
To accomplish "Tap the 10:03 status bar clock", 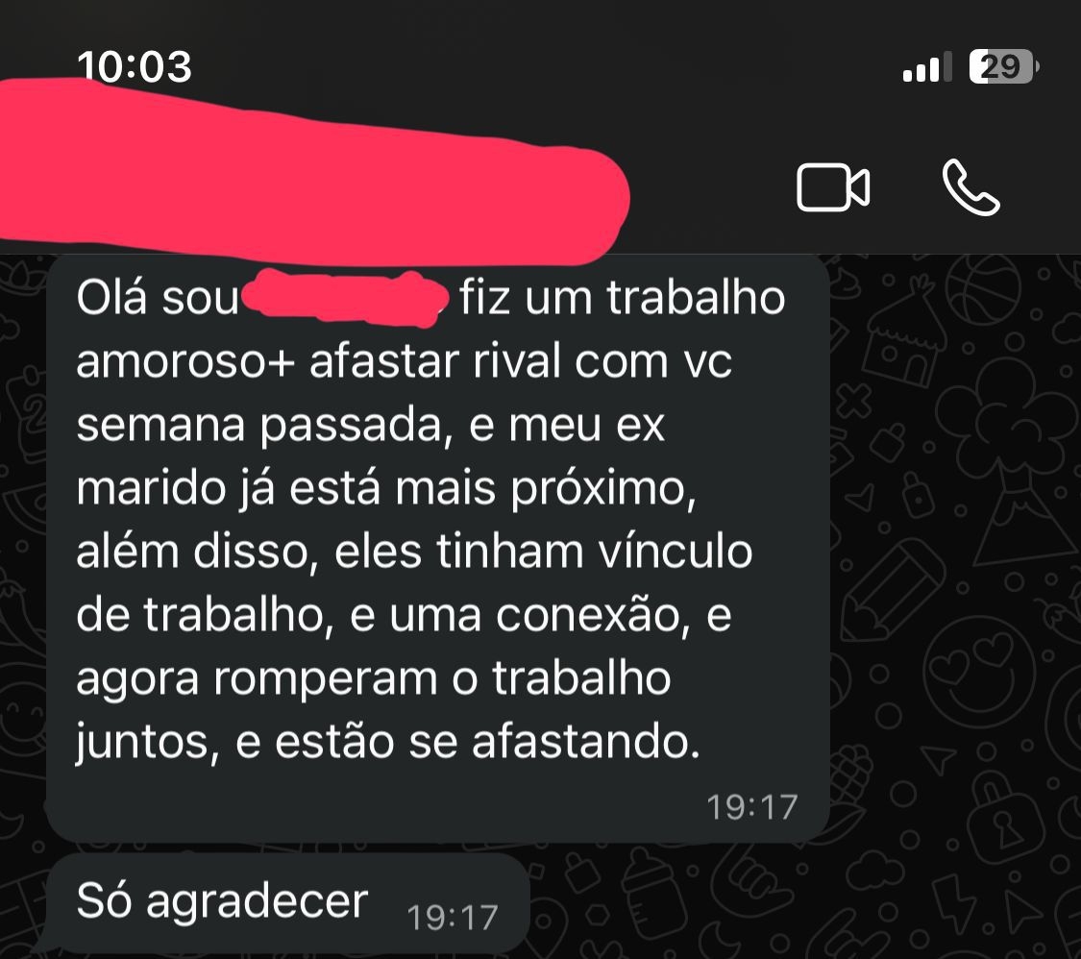I will pyautogui.click(x=135, y=67).
